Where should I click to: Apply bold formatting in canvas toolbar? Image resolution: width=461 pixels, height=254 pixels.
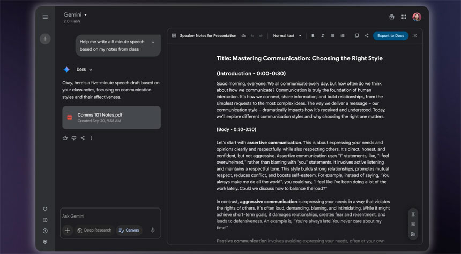click(313, 36)
